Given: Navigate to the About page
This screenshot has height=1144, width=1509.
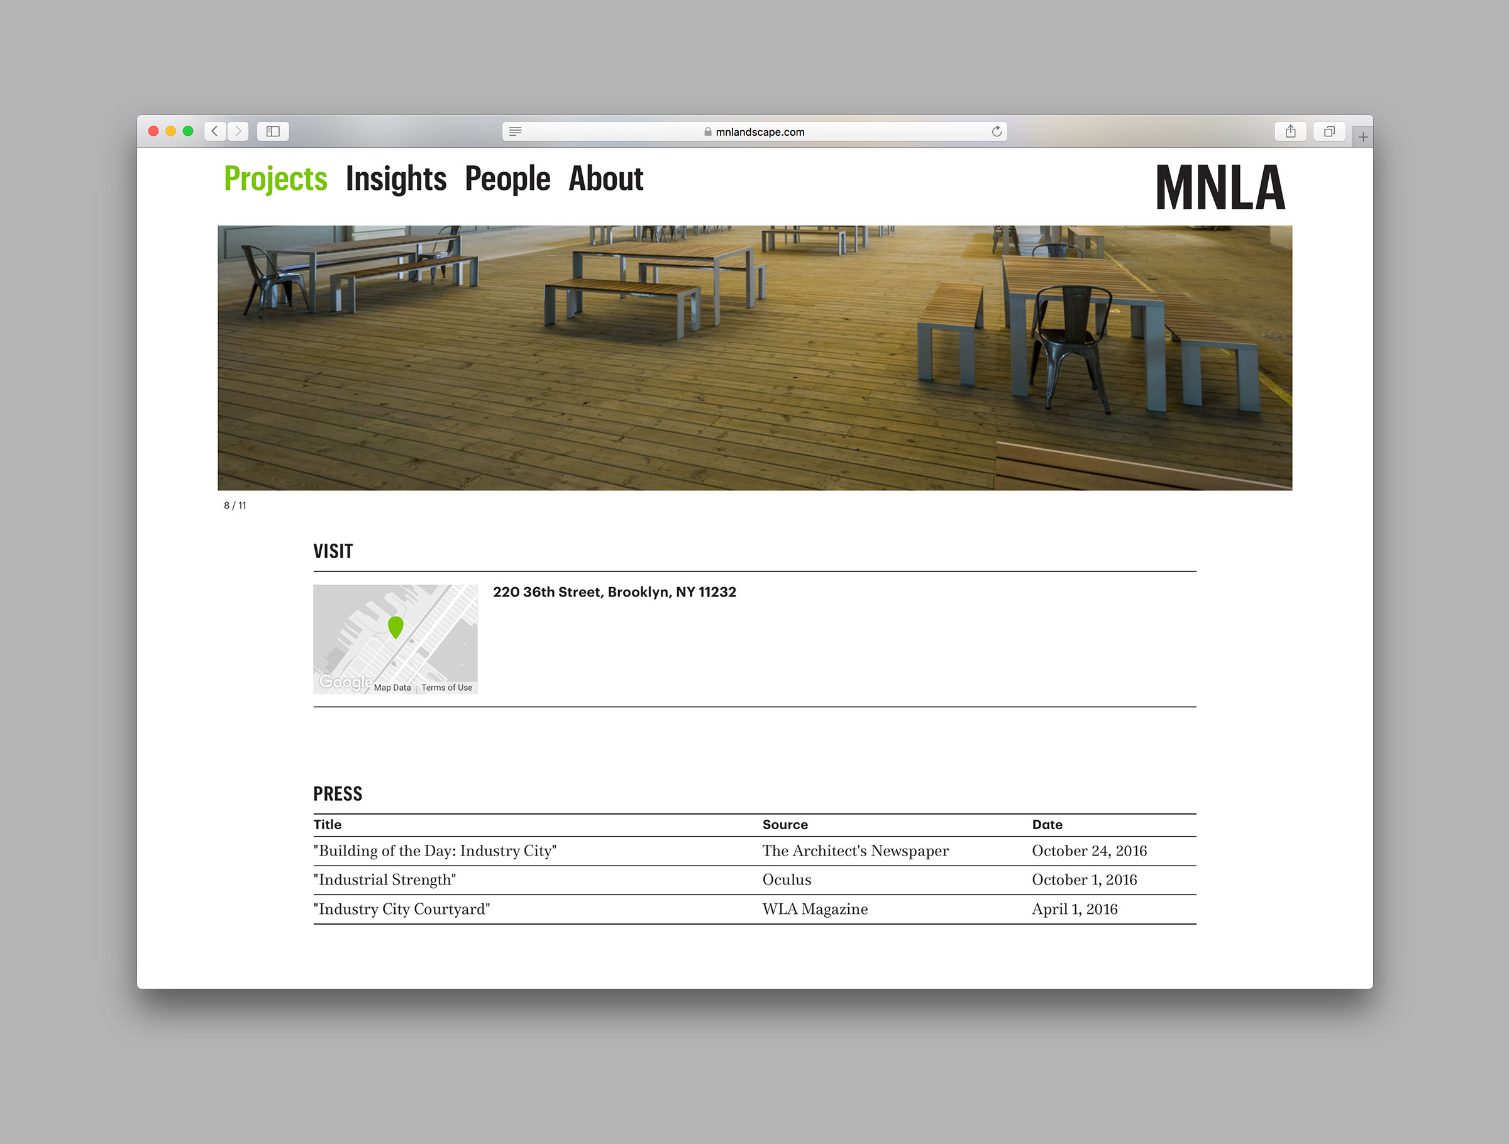Looking at the screenshot, I should point(605,179).
